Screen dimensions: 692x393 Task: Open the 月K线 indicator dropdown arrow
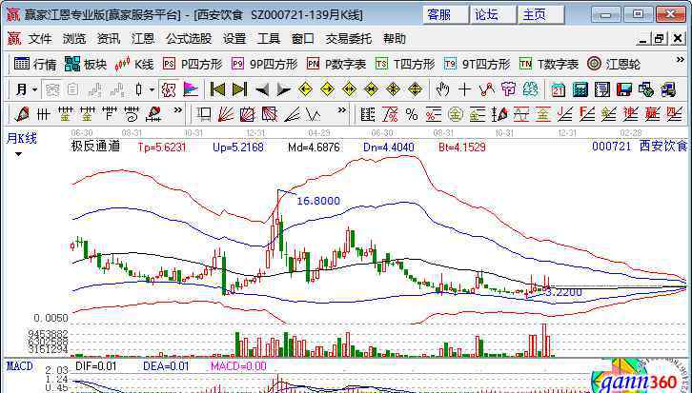(18, 155)
